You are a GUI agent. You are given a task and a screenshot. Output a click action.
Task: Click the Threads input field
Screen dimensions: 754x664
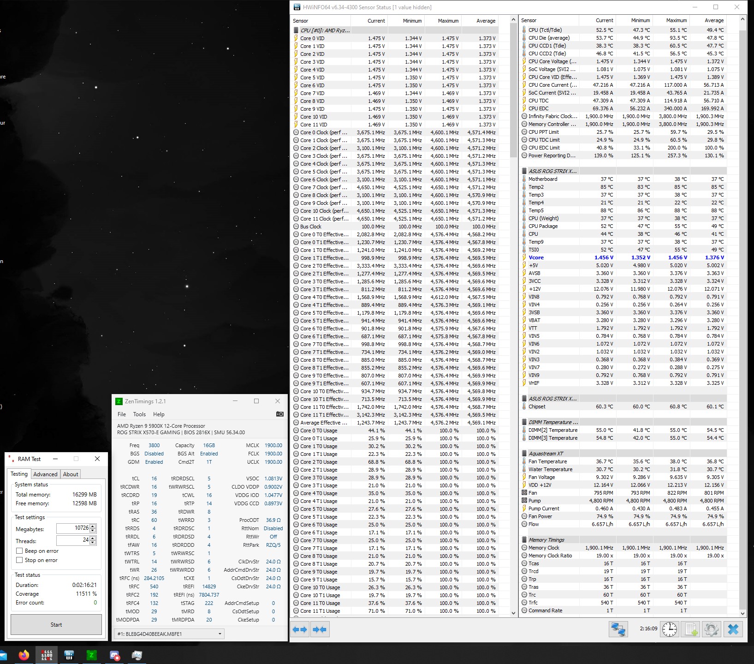pyautogui.click(x=73, y=540)
